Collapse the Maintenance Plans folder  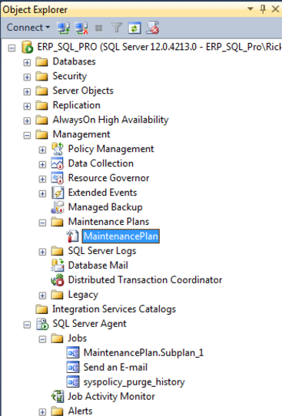point(42,223)
